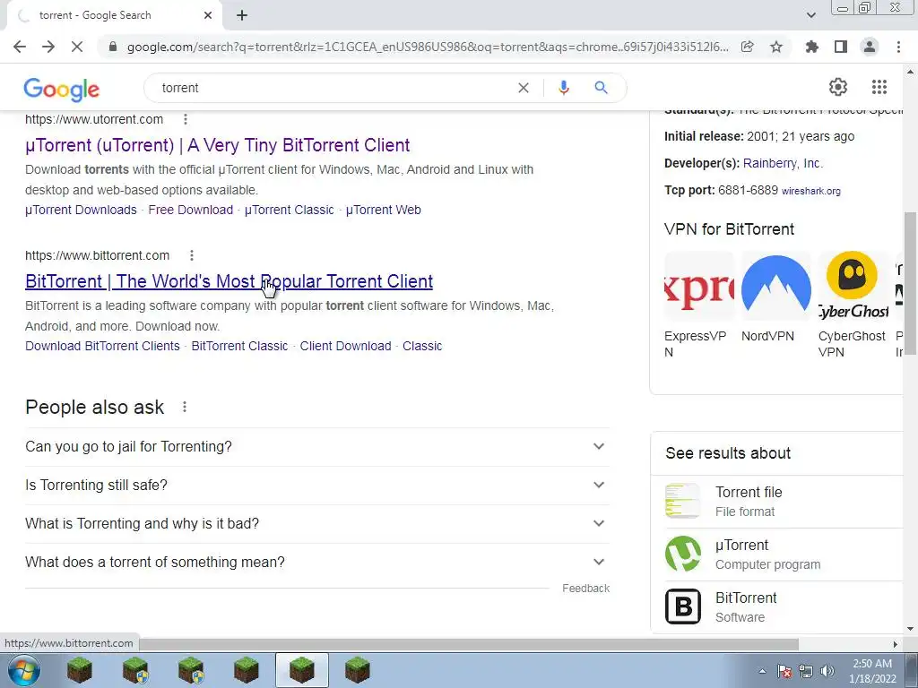The image size is (918, 688).
Task: Share this page from the address bar
Action: [747, 47]
